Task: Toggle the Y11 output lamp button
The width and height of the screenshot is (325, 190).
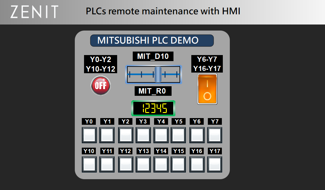Action: 107,165
